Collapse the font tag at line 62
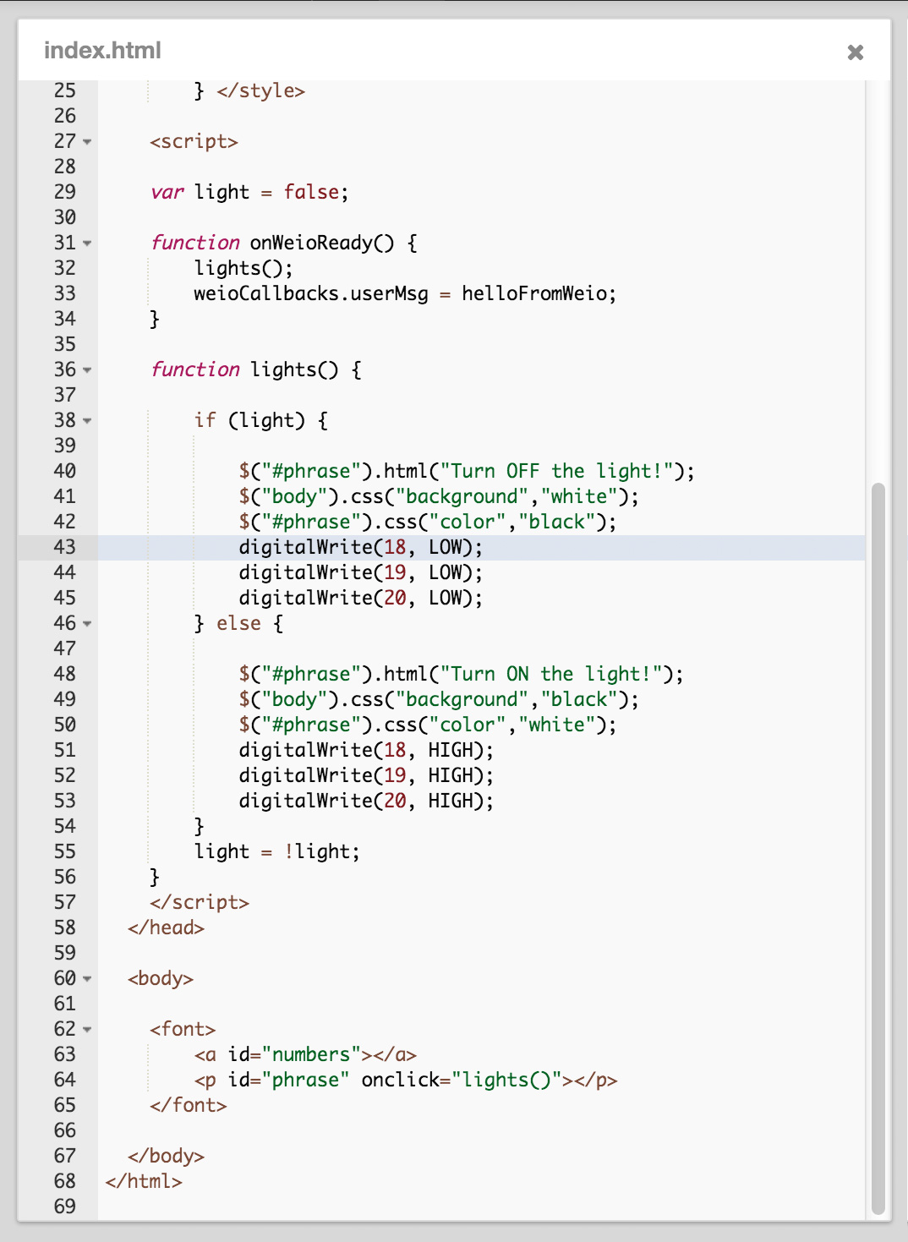This screenshot has height=1242, width=908. pyautogui.click(x=87, y=1030)
